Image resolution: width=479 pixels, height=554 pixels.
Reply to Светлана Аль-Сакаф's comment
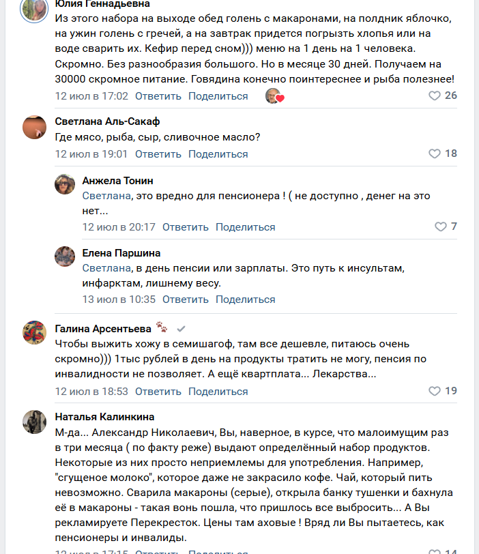(x=158, y=154)
